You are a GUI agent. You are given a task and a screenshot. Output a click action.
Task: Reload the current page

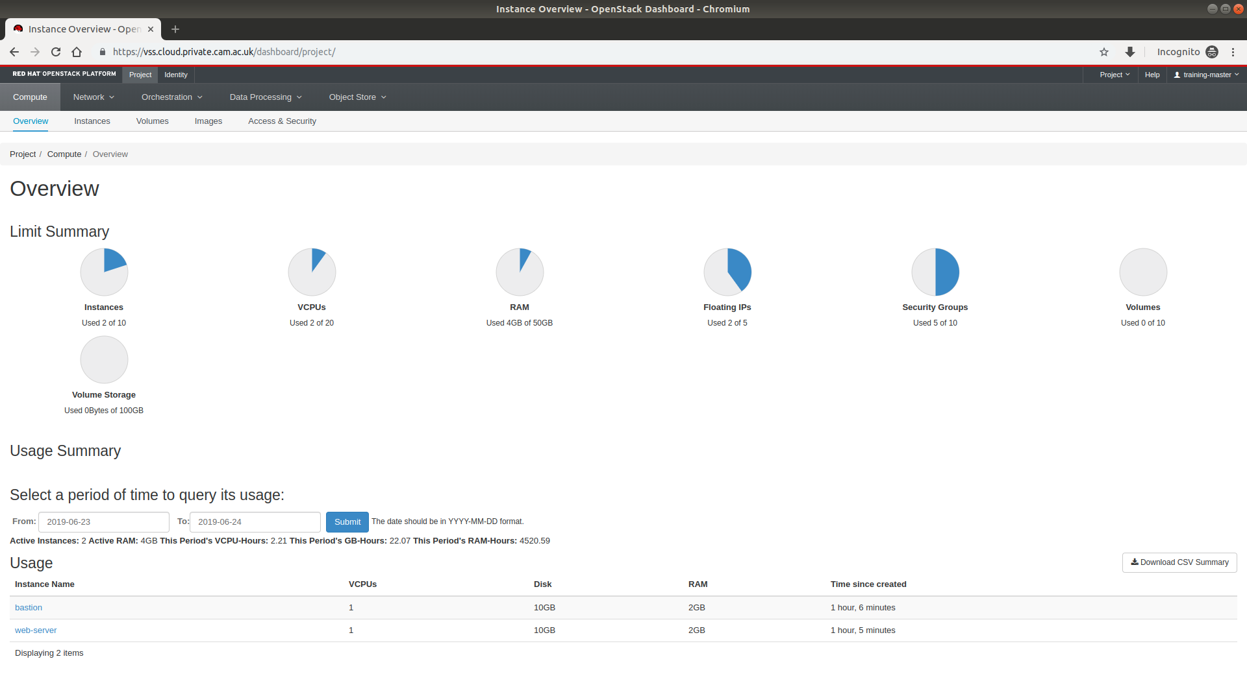(55, 52)
